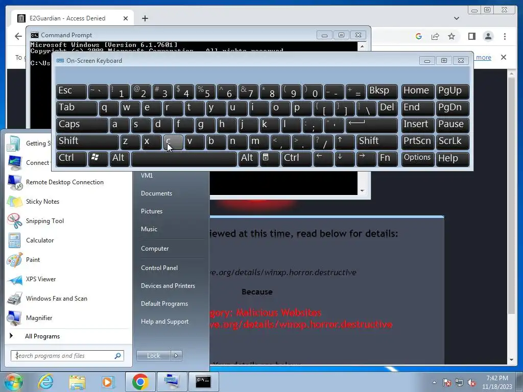Open Windows Explorer folder in taskbar

tap(77, 382)
